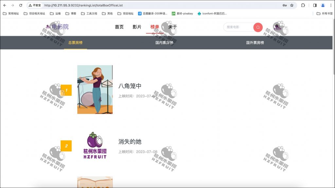Open the 所有书签 all bookmarks folder
335x188 pixels.
(x=325, y=13)
